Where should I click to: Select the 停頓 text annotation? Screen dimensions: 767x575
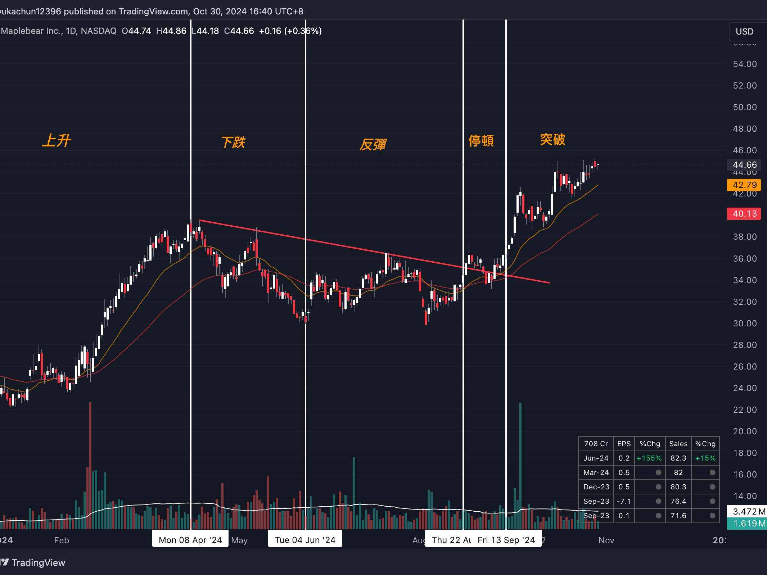pyautogui.click(x=481, y=141)
